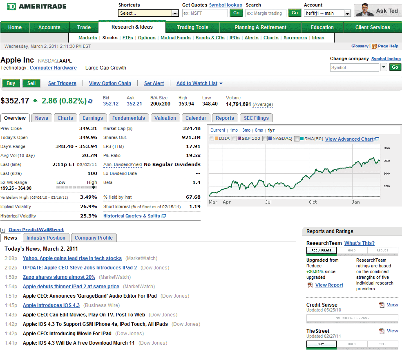
Task: Open the Valuation tab
Action: coord(165,118)
